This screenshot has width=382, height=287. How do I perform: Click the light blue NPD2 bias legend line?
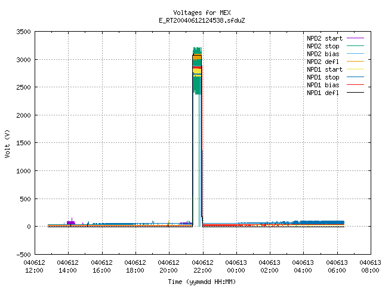pos(355,54)
